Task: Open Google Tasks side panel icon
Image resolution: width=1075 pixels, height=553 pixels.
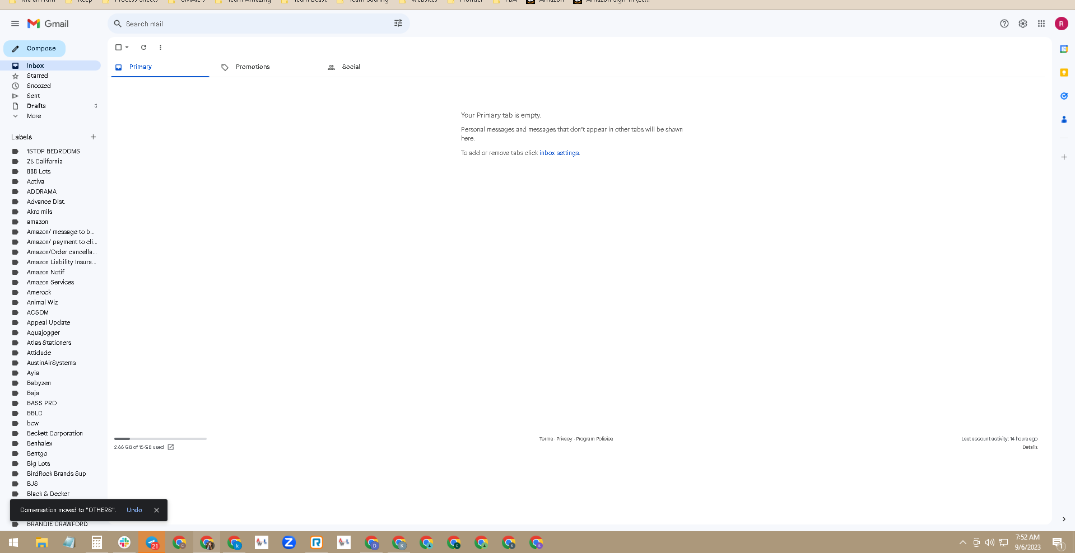Action: [x=1064, y=96]
